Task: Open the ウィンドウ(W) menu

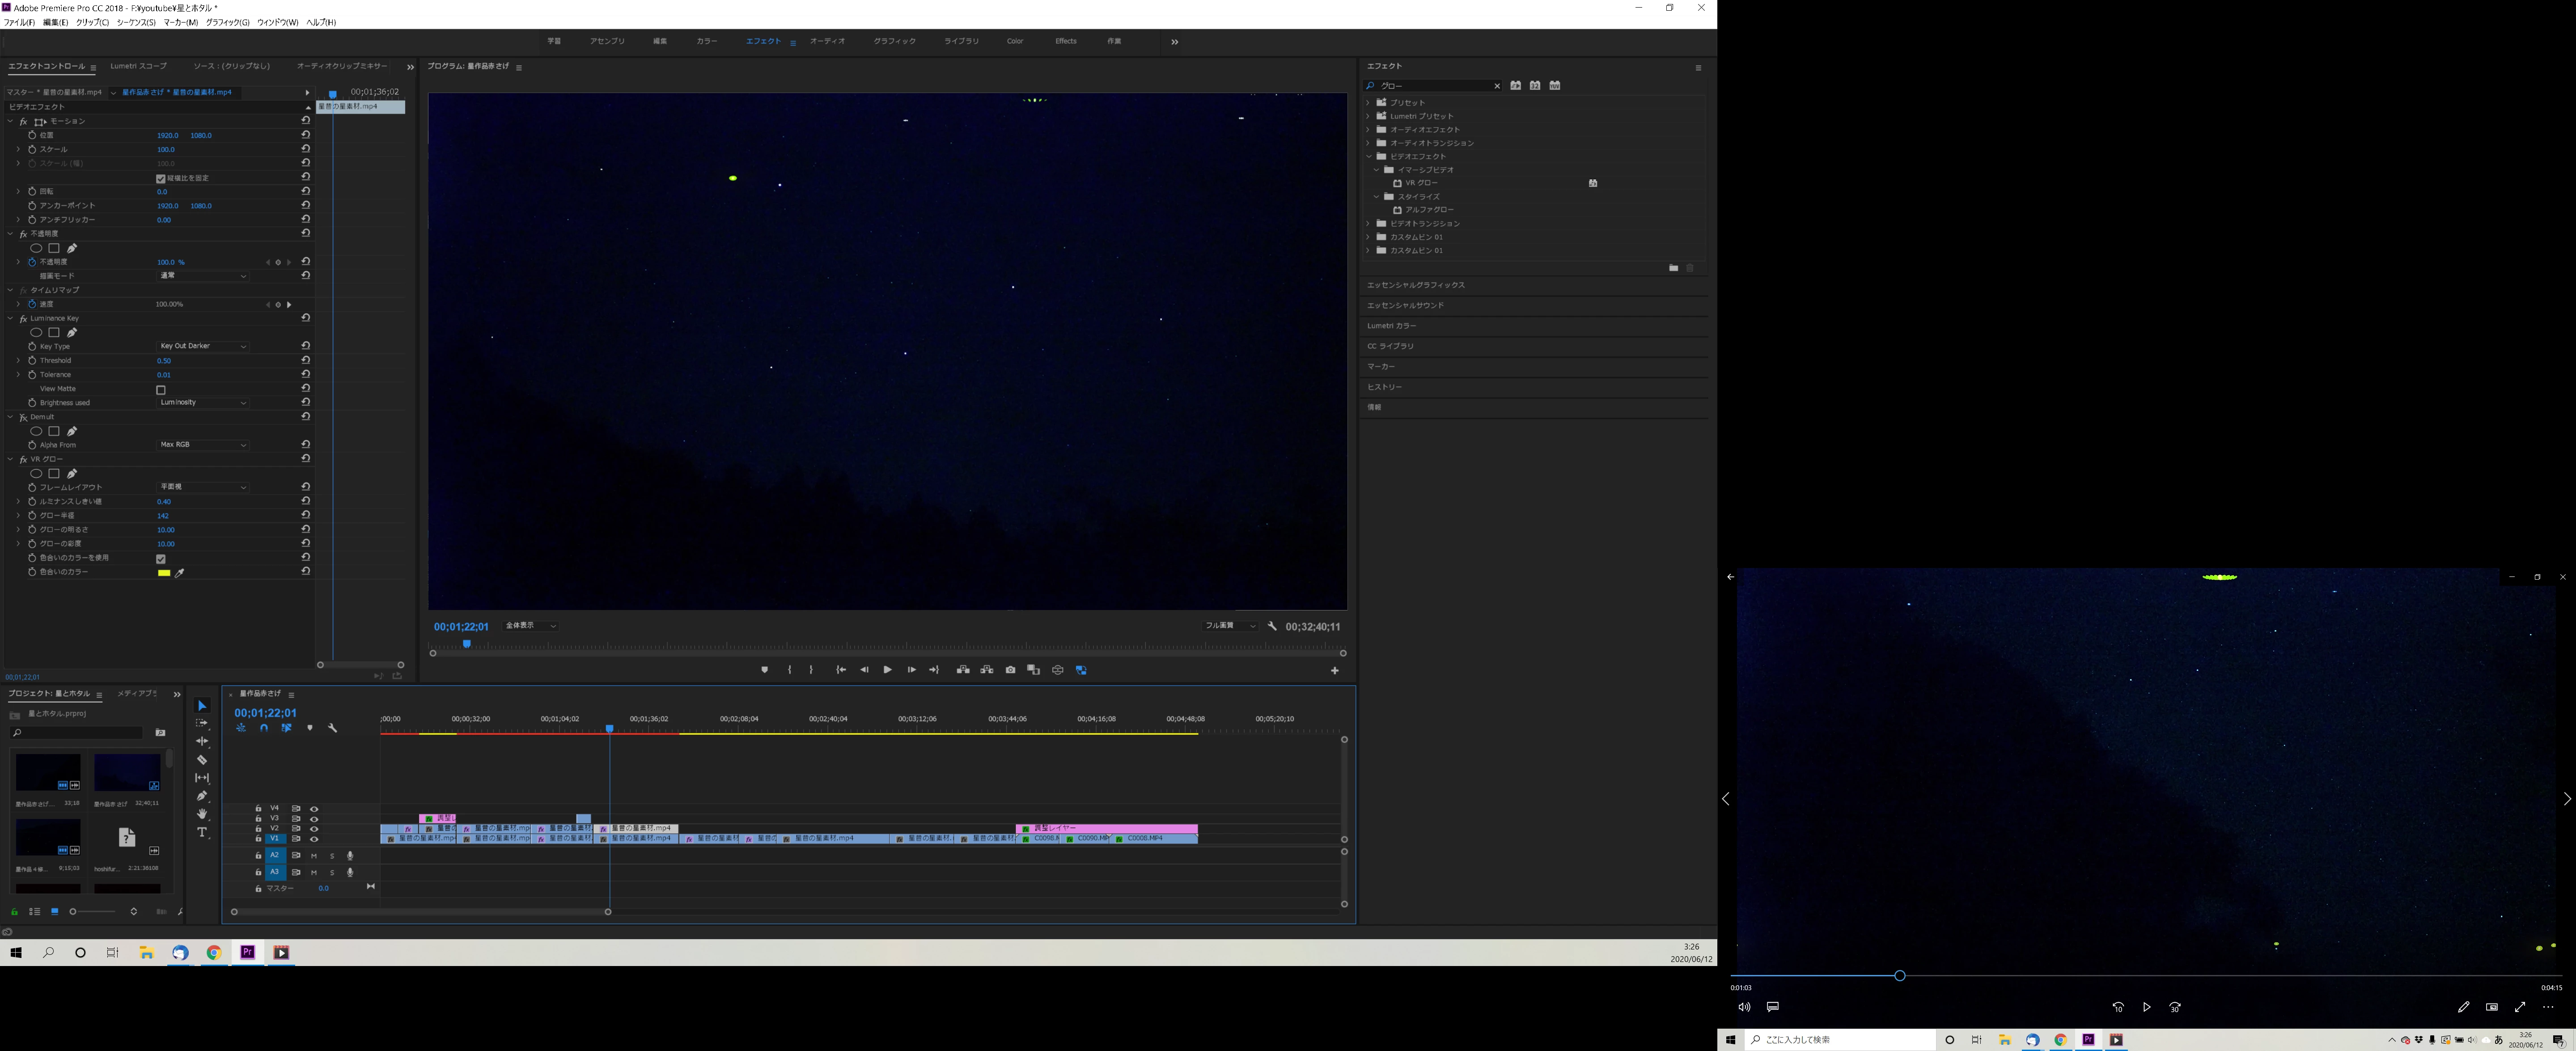Action: (278, 22)
